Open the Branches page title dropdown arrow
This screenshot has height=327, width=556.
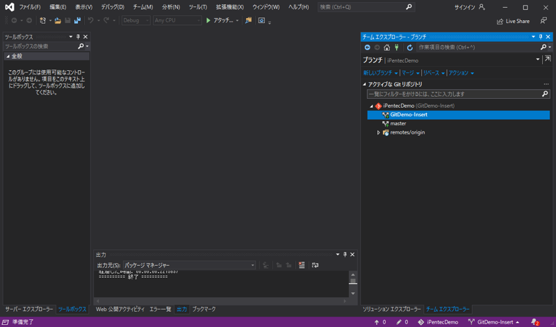point(537,59)
